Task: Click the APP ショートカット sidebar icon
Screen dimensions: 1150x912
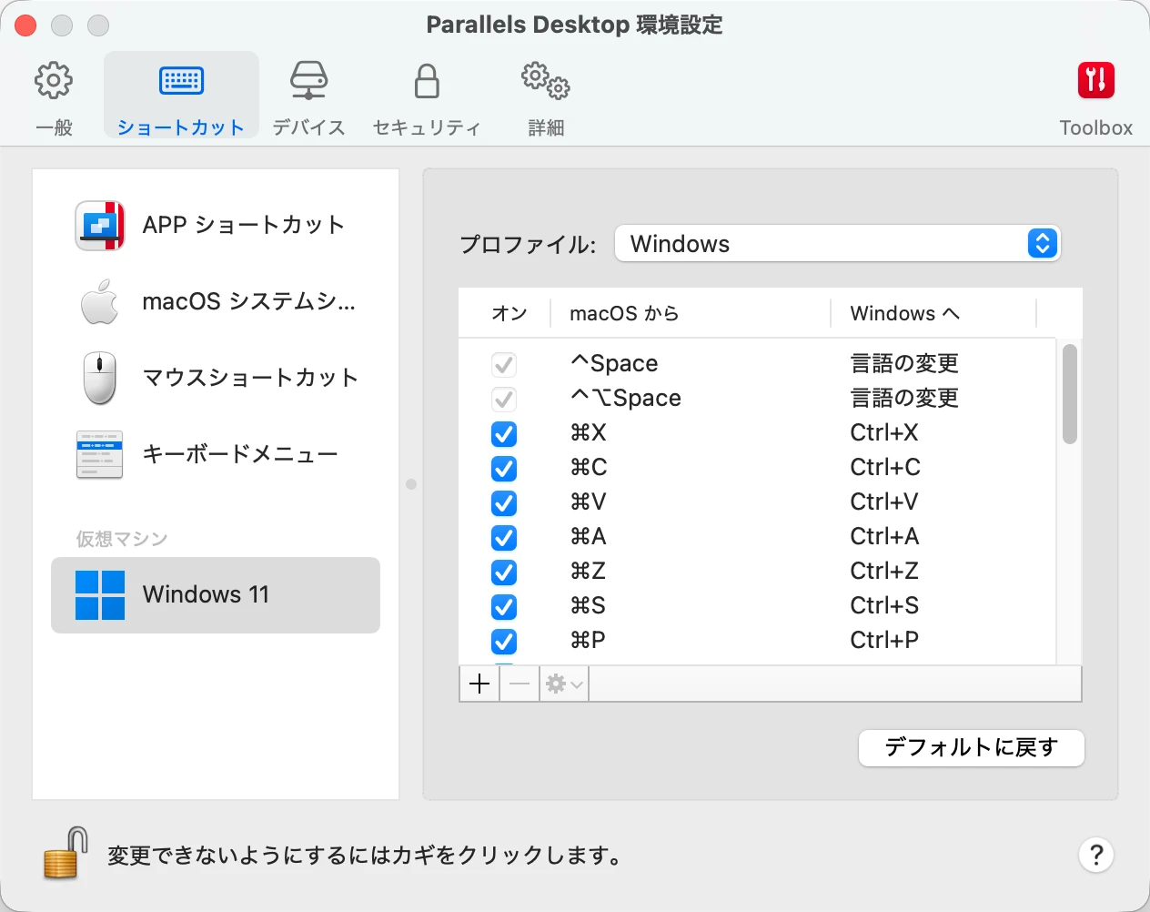Action: click(99, 226)
